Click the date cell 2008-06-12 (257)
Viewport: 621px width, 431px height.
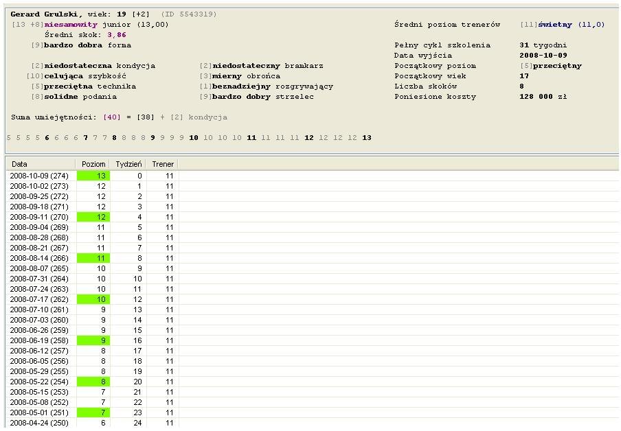pyautogui.click(x=39, y=351)
